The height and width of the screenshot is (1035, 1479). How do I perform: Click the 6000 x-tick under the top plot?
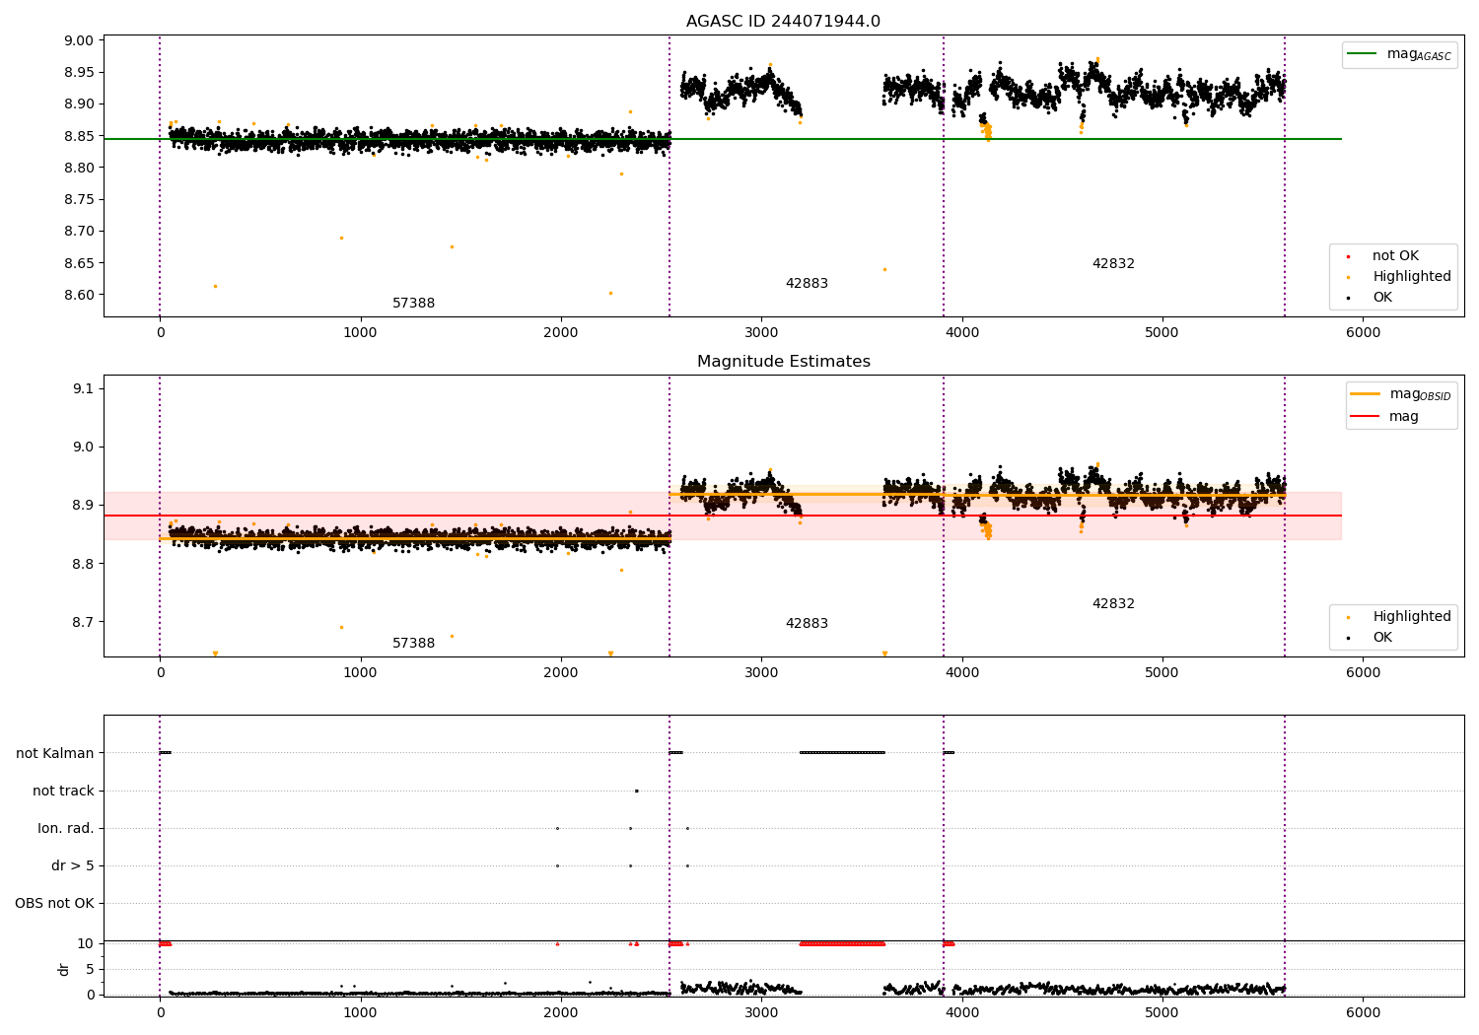click(1364, 333)
